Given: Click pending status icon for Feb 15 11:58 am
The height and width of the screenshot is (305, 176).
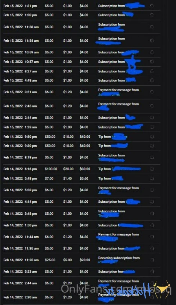Looking at the screenshot, I should pos(152,27).
